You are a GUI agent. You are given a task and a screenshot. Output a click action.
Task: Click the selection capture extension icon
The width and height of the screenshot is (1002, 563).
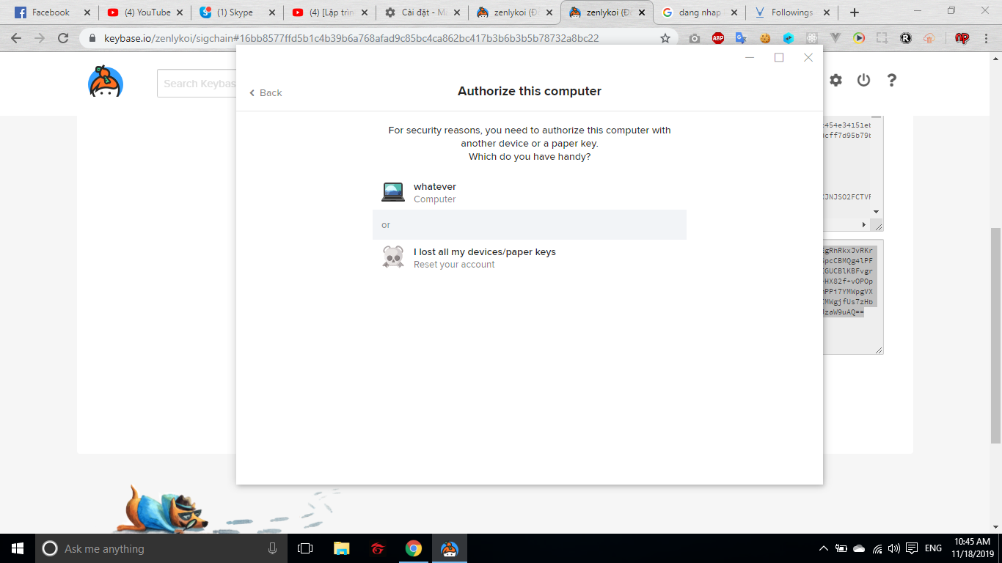[x=882, y=38]
